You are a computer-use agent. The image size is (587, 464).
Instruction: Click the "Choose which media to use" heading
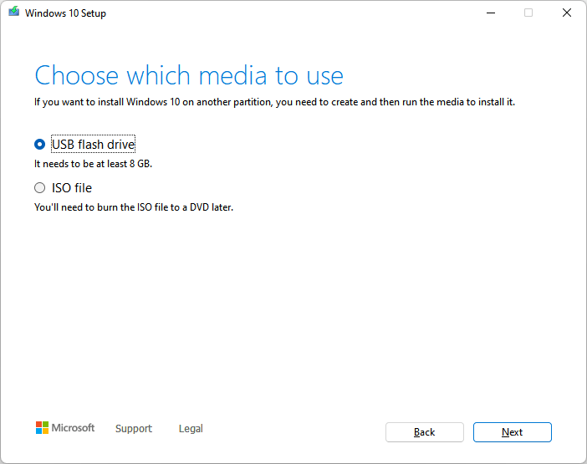[x=189, y=76]
